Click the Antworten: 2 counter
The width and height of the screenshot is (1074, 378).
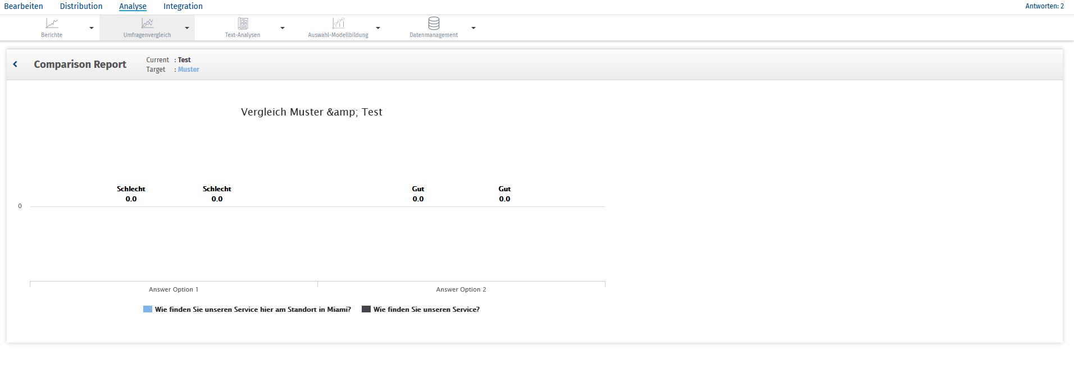(1045, 6)
